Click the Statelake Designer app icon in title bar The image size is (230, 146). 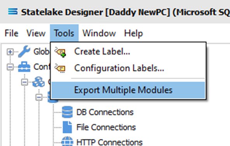pyautogui.click(x=13, y=12)
